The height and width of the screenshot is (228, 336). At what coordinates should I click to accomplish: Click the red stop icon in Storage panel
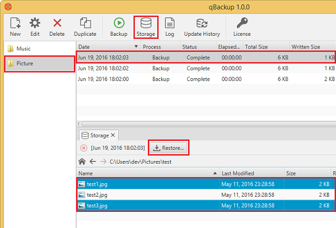point(83,148)
